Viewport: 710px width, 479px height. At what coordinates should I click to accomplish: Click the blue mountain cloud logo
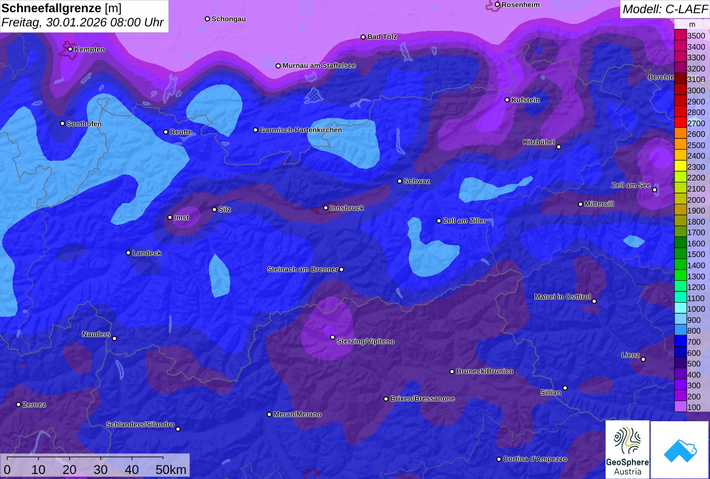[680, 450]
